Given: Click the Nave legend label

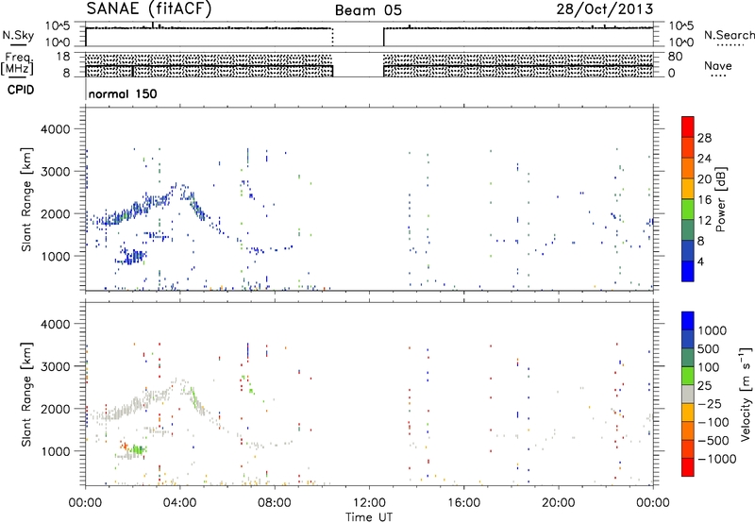Looking at the screenshot, I should pos(718,66).
